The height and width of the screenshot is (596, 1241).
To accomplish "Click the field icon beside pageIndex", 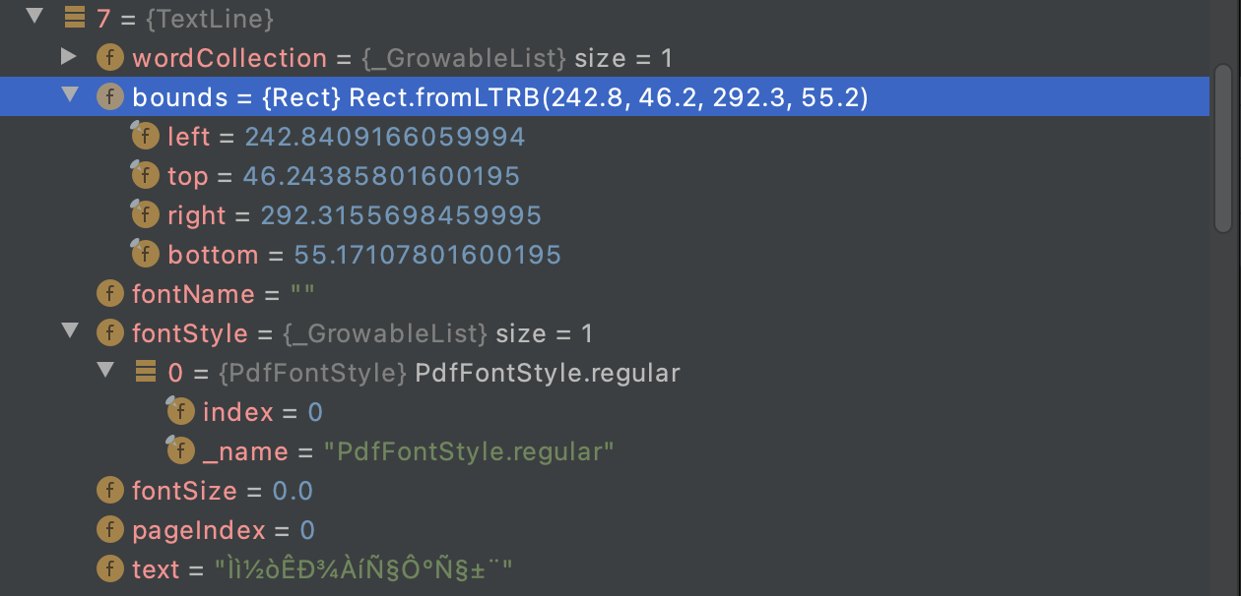I will (109, 529).
